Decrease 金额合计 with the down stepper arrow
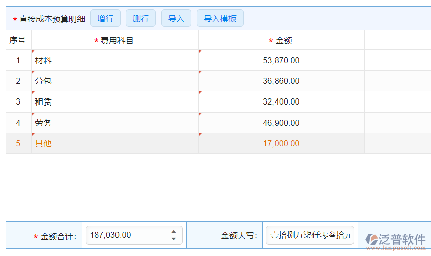 click(x=174, y=239)
